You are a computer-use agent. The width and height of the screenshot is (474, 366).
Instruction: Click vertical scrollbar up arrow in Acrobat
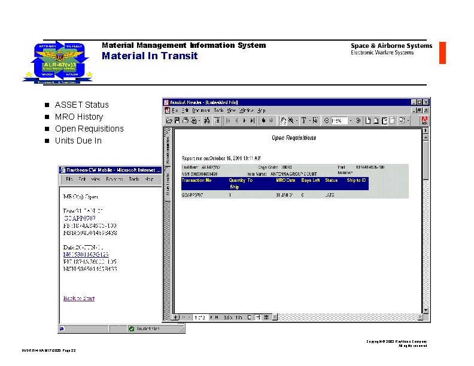(x=426, y=137)
